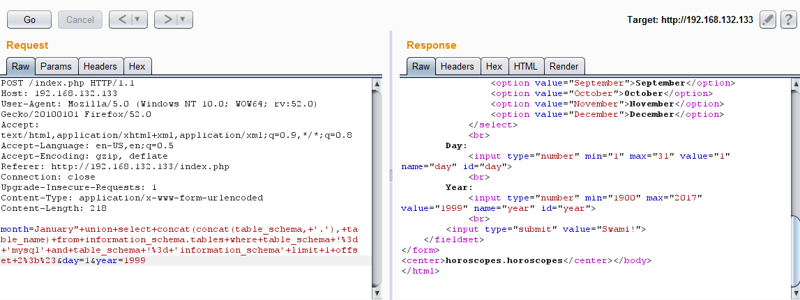Click the '</form>' closing tag in response

pos(421,250)
